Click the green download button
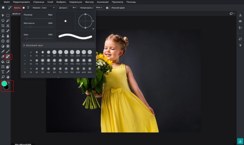This screenshot has height=145, width=244. point(240,141)
